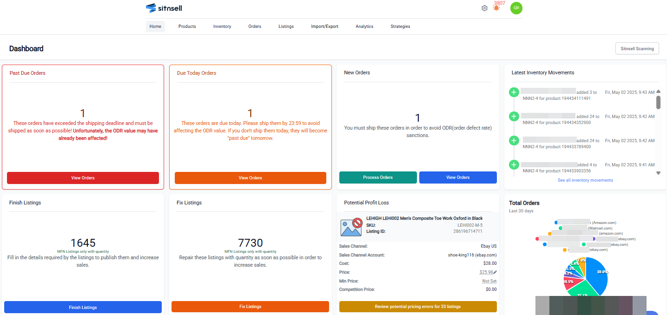The height and width of the screenshot is (315, 667).
Task: Click green plus icon for product 194434352900
Action: (514, 116)
